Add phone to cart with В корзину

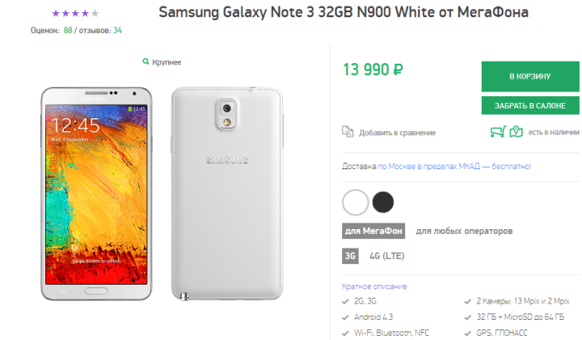tap(530, 76)
